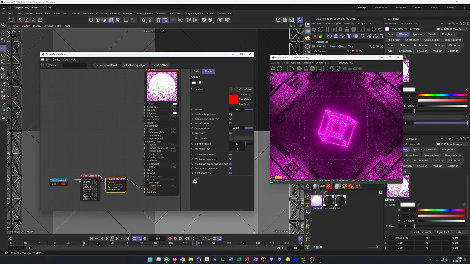Open File Explorer from the taskbar
This screenshot has width=470, height=264.
[191, 260]
